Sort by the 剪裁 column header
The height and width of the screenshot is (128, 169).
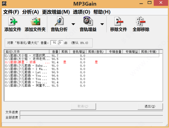[65, 52]
